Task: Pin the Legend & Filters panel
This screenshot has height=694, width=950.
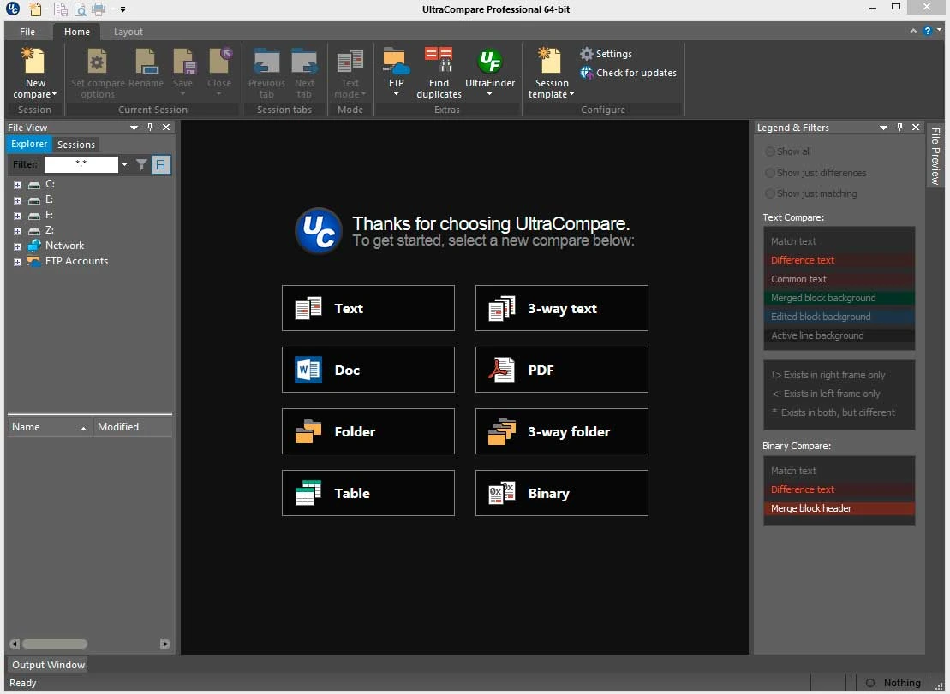Action: (899, 127)
